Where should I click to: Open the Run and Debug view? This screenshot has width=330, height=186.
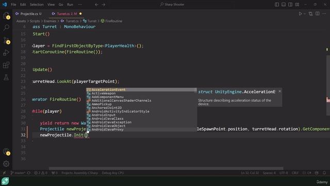(6, 52)
